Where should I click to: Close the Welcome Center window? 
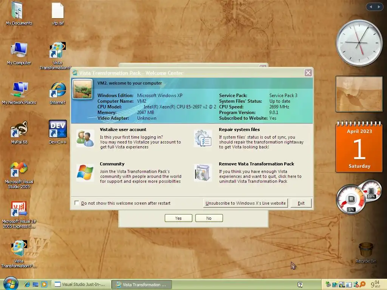[308, 73]
